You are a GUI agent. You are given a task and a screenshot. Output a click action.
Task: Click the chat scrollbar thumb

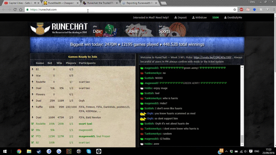242,139
